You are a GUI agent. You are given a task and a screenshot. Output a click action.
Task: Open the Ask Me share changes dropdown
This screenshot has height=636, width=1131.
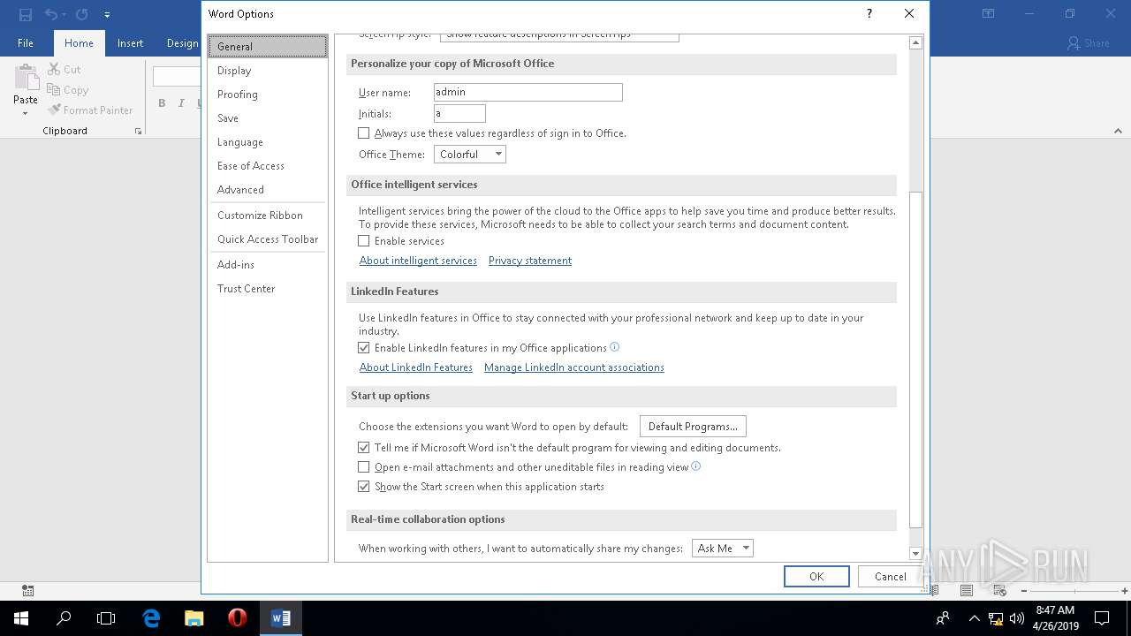(x=722, y=549)
